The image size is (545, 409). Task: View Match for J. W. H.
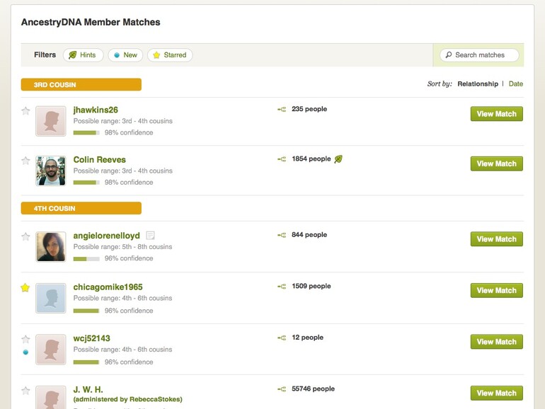click(x=497, y=393)
